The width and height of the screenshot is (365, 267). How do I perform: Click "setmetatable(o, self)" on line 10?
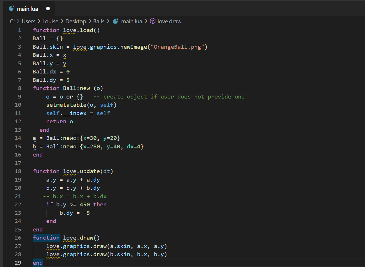(x=82, y=105)
